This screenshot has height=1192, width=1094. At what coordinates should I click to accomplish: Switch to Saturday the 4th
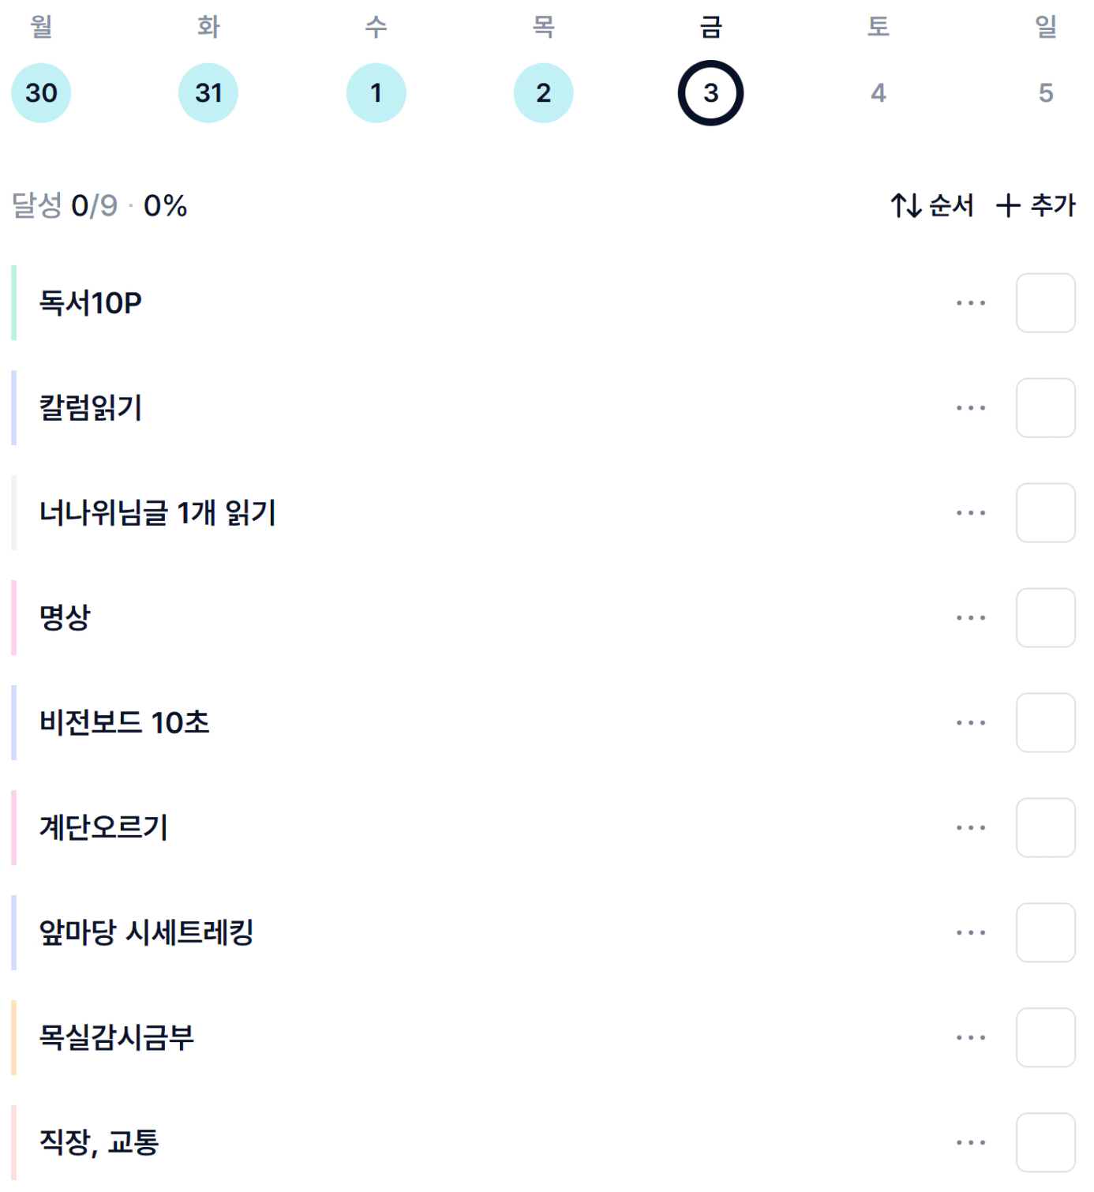878,93
